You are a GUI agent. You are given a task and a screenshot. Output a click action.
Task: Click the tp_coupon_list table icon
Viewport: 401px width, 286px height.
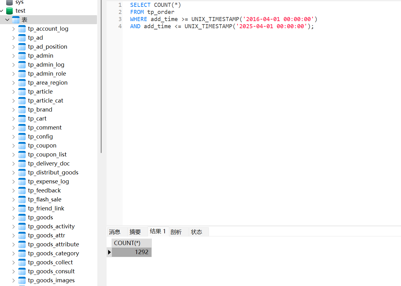point(22,155)
